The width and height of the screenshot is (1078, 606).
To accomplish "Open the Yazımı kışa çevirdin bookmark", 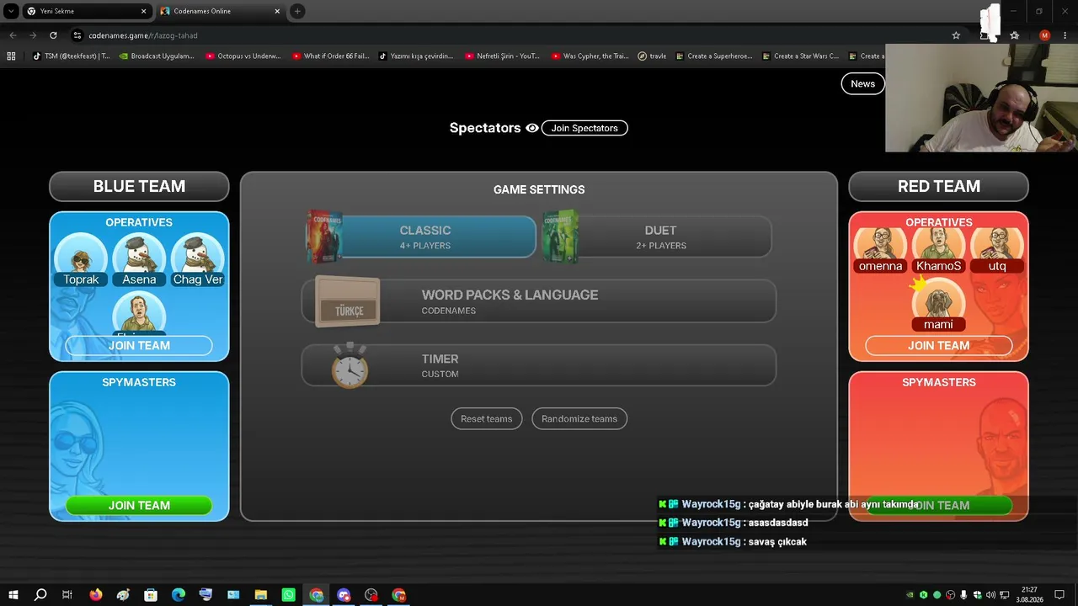I will tap(416, 56).
